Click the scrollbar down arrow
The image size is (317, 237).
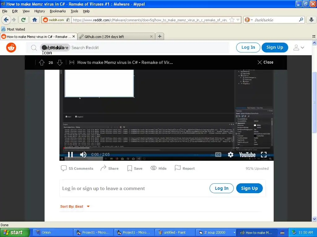coord(314,219)
